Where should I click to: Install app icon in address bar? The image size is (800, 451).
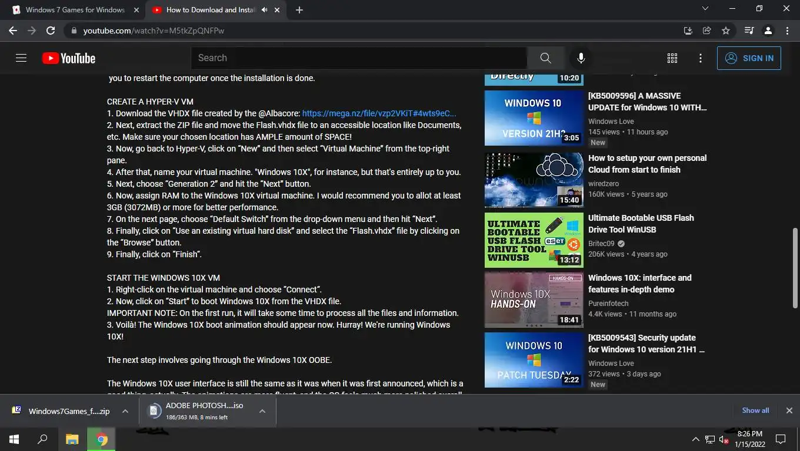pos(688,31)
